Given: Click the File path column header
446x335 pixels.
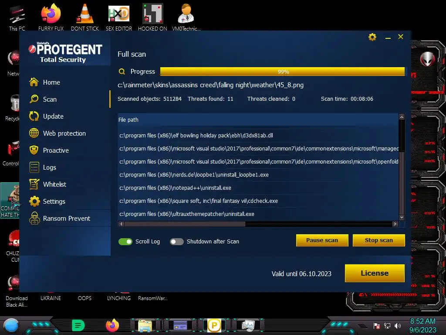Looking at the screenshot, I should tap(128, 120).
